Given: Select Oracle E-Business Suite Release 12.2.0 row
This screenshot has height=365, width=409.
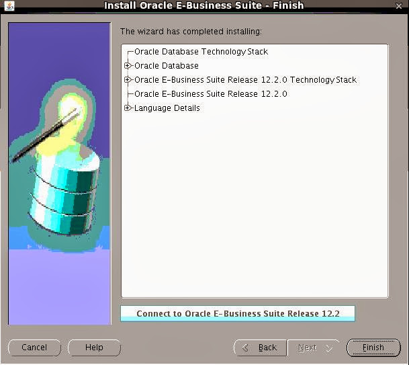Looking at the screenshot, I should 211,93.
